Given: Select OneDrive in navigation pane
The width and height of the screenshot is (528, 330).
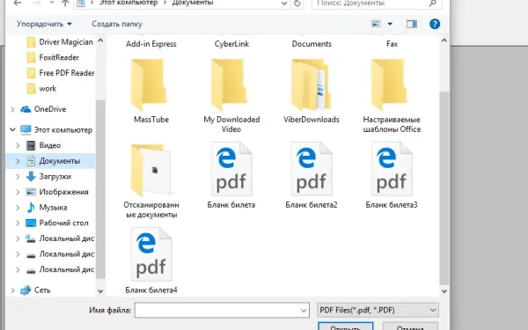Looking at the screenshot, I should click(43, 109).
